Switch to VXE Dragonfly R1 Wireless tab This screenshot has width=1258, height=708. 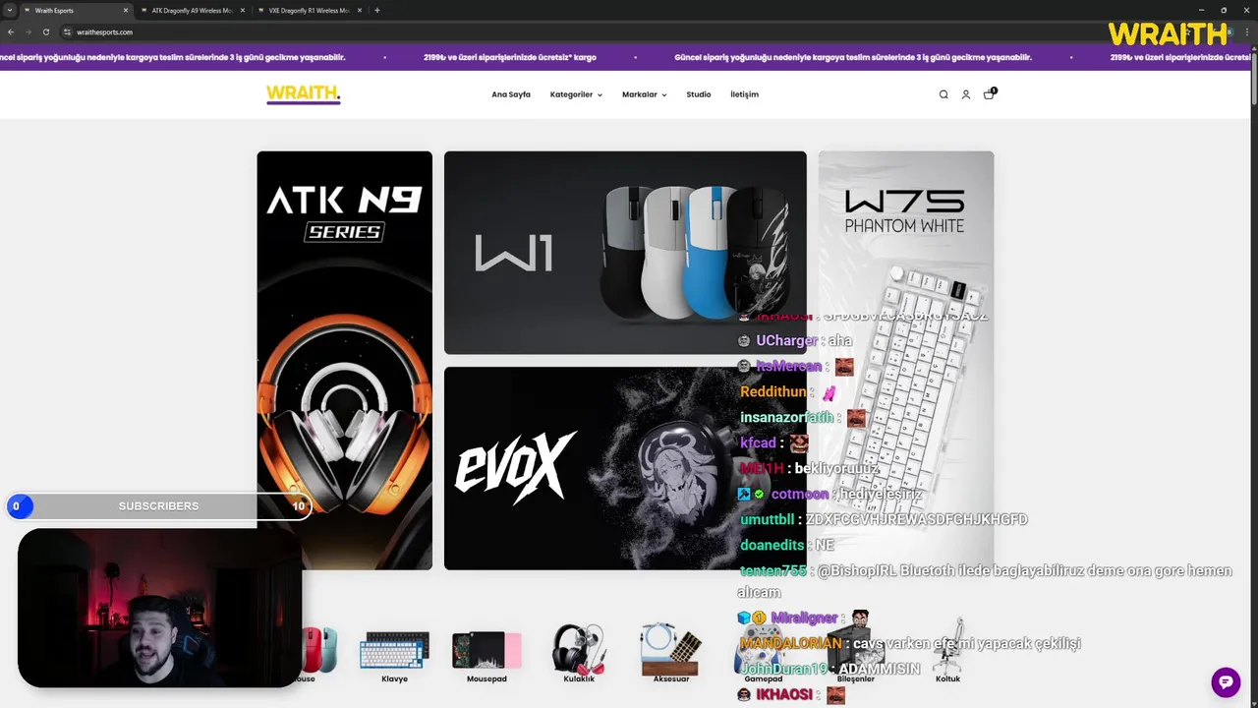[x=309, y=10]
